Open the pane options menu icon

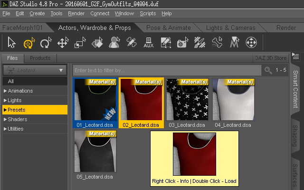click(x=295, y=56)
